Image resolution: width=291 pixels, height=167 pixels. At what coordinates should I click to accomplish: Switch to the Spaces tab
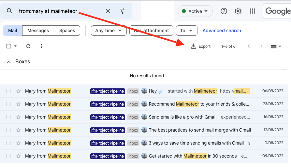(x=67, y=31)
